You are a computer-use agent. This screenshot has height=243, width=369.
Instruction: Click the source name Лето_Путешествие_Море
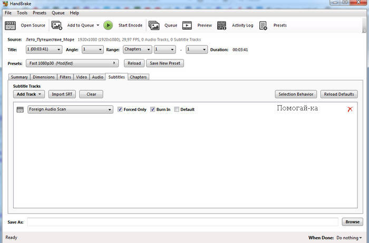[50, 40]
